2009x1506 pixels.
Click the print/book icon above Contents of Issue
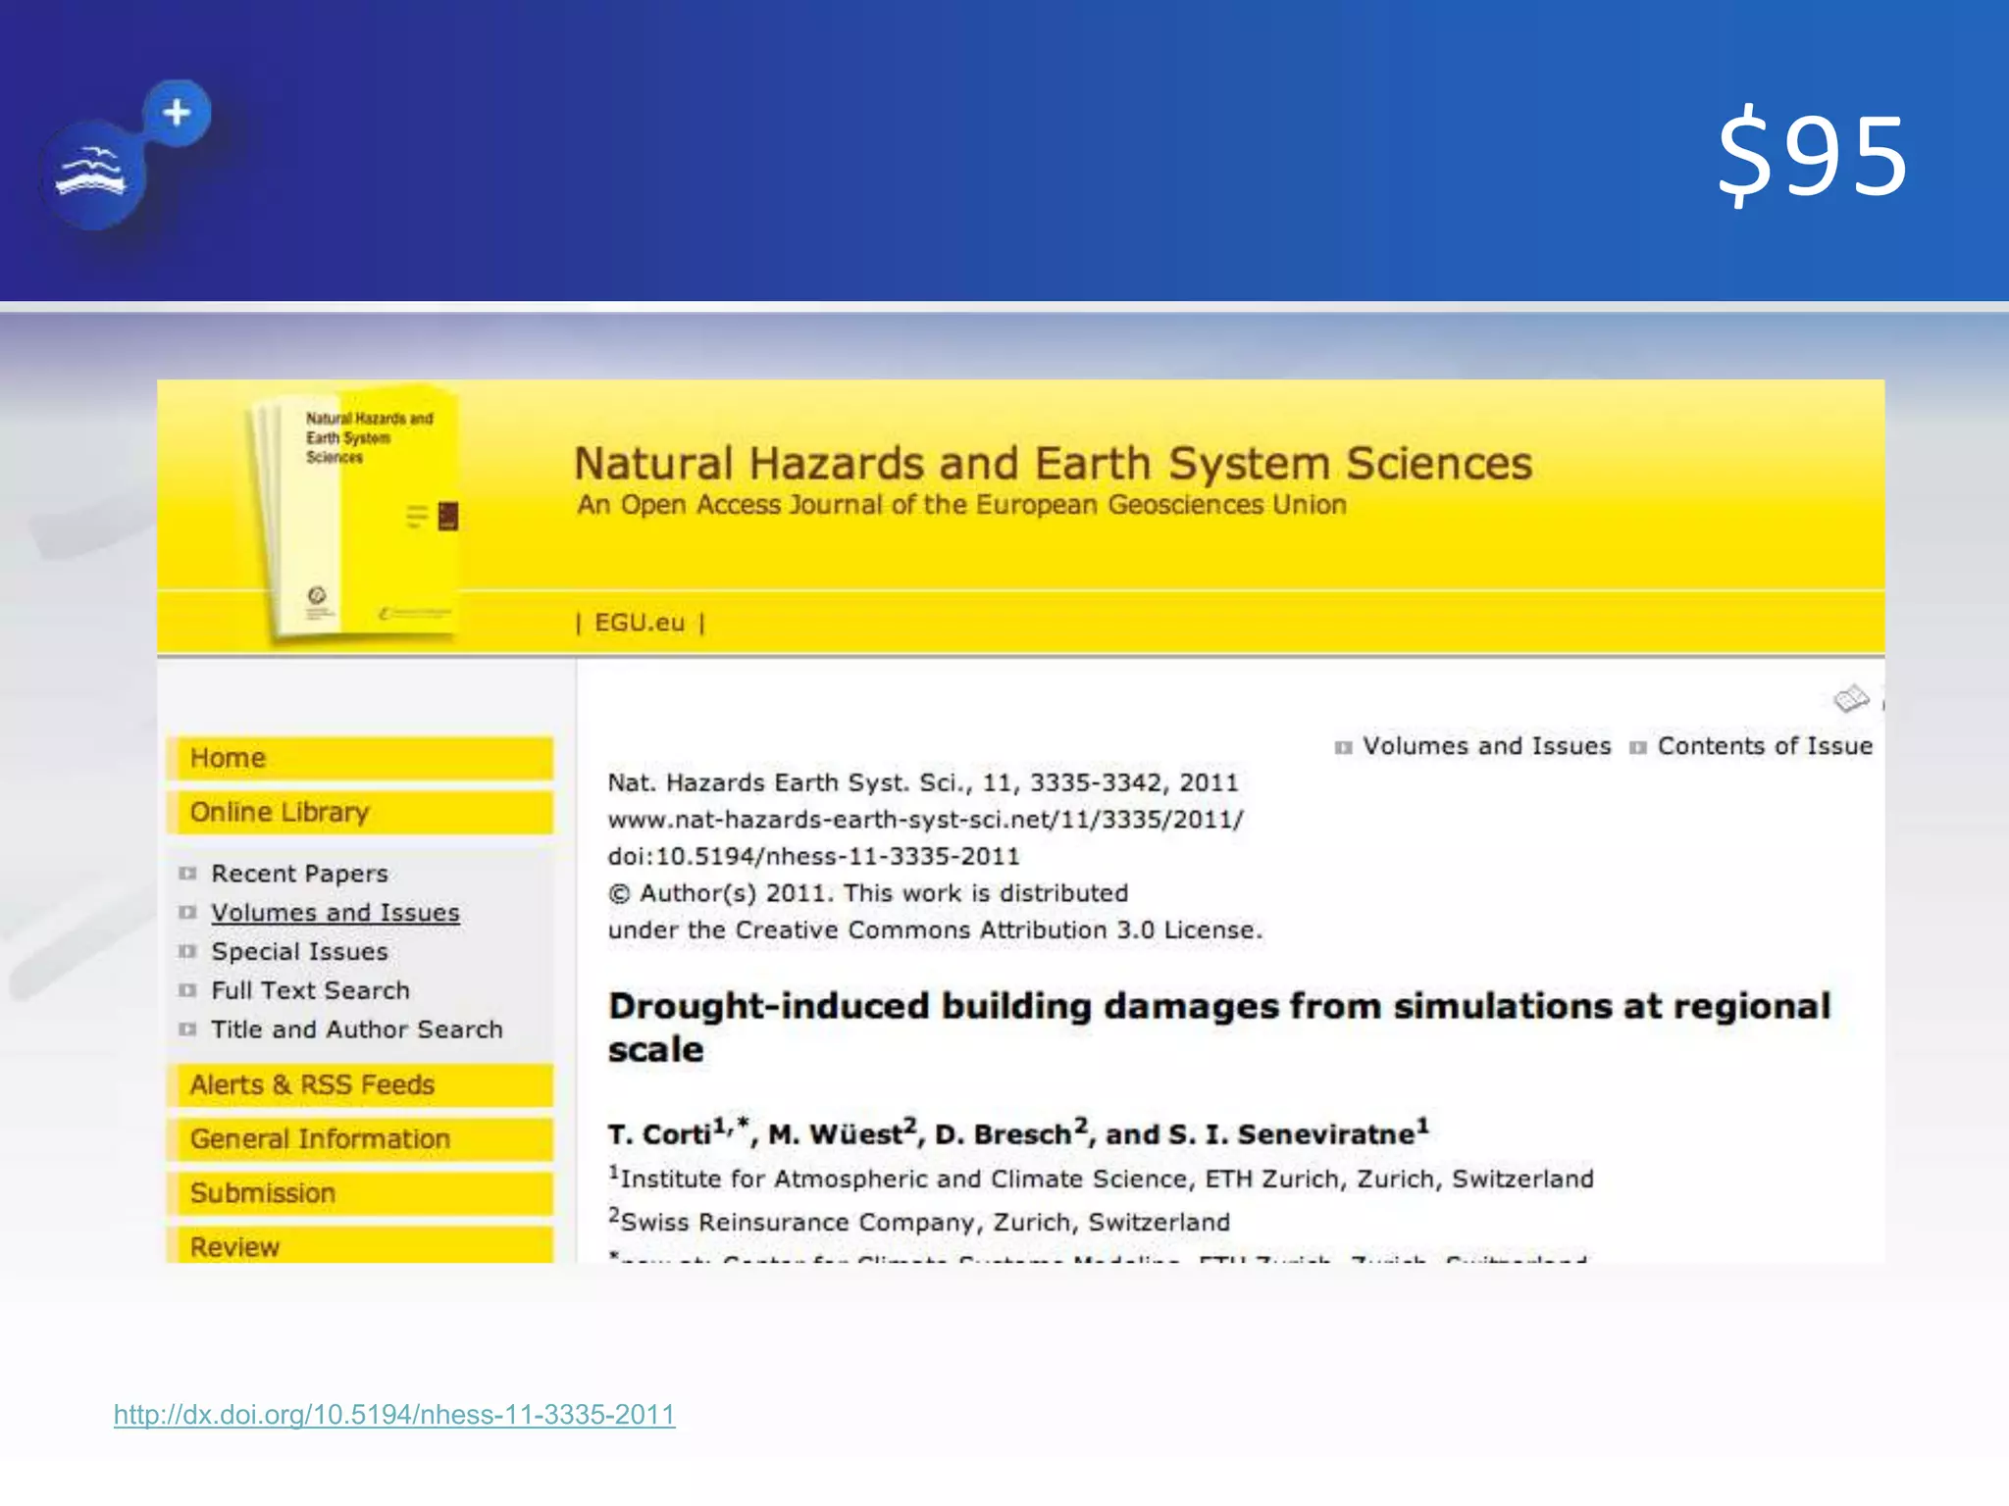(x=1851, y=698)
